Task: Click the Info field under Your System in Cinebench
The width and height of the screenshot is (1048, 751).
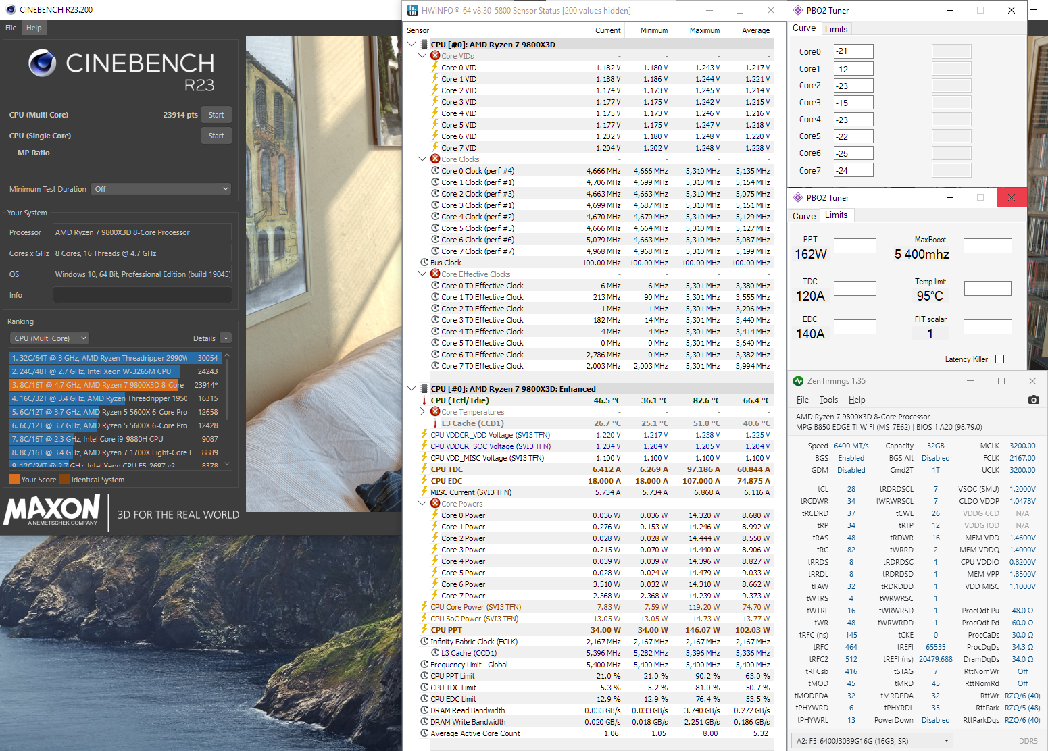Action: [143, 295]
